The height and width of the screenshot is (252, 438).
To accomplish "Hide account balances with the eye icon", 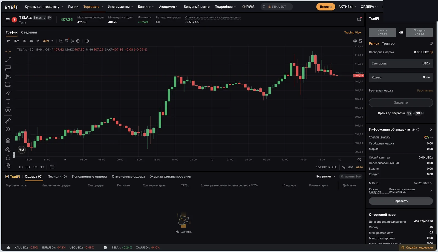I will (x=413, y=130).
